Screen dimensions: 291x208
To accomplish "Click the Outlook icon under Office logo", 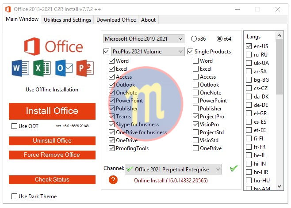I will click(64, 68).
